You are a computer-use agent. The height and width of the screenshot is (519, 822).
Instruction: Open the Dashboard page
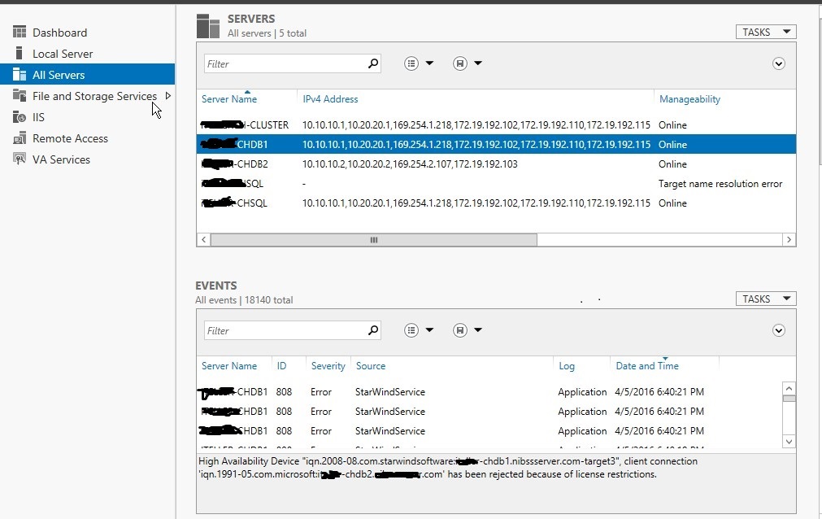click(x=60, y=33)
